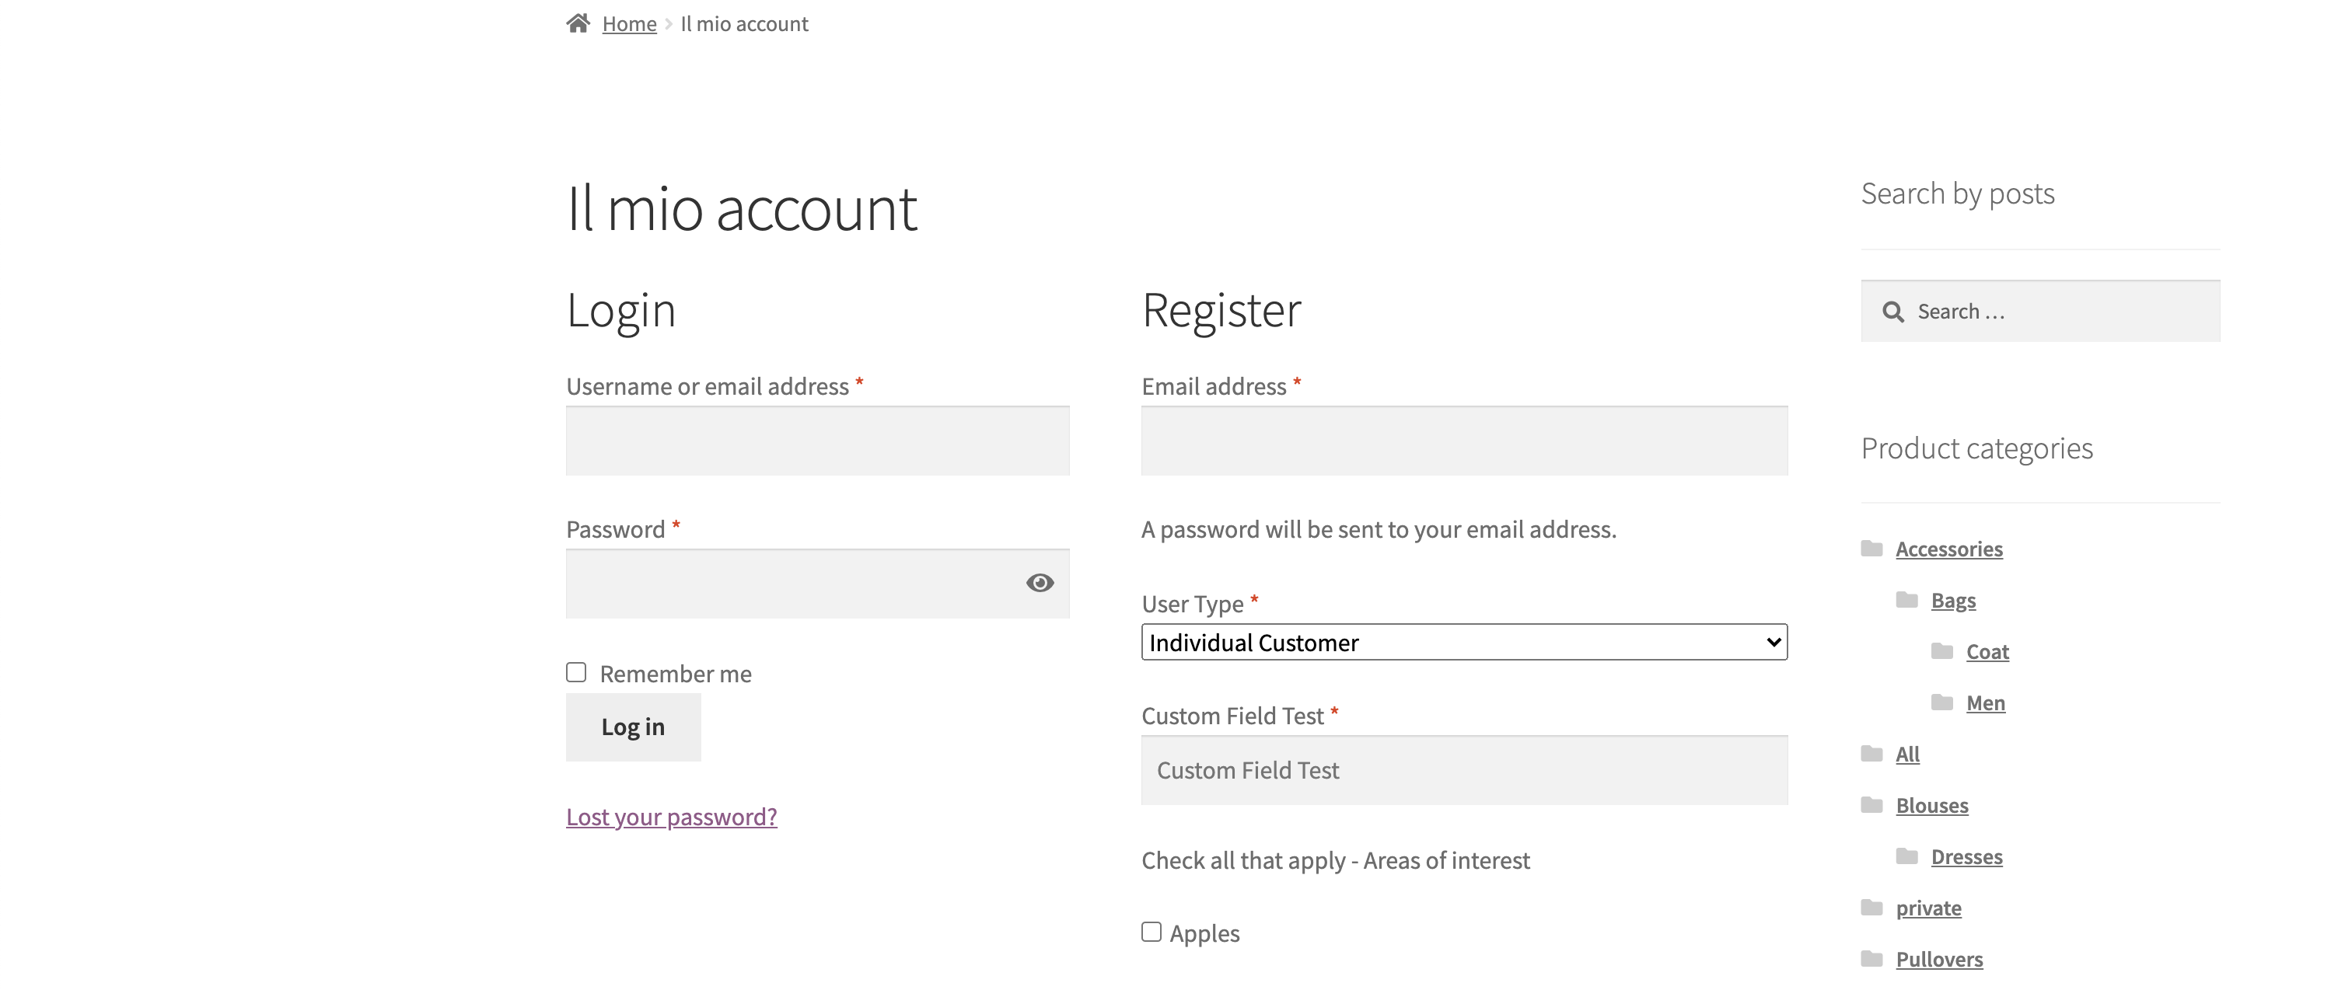Open All category link

tap(1907, 755)
